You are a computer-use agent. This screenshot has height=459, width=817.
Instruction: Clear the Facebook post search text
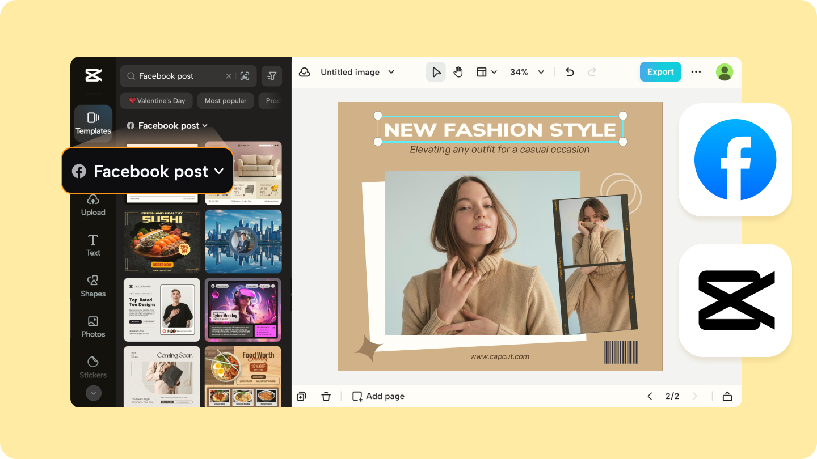[x=229, y=76]
